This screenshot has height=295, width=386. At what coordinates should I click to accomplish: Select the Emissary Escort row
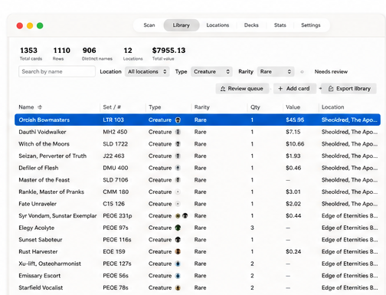pyautogui.click(x=198, y=276)
